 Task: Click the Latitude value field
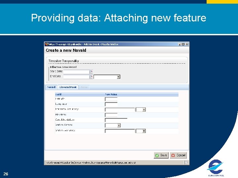pyautogui.click(x=111, y=99)
